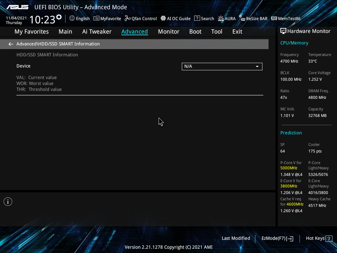This screenshot has width=337, height=253.
Task: Switch to My Favorites tab
Action: coord(32,32)
